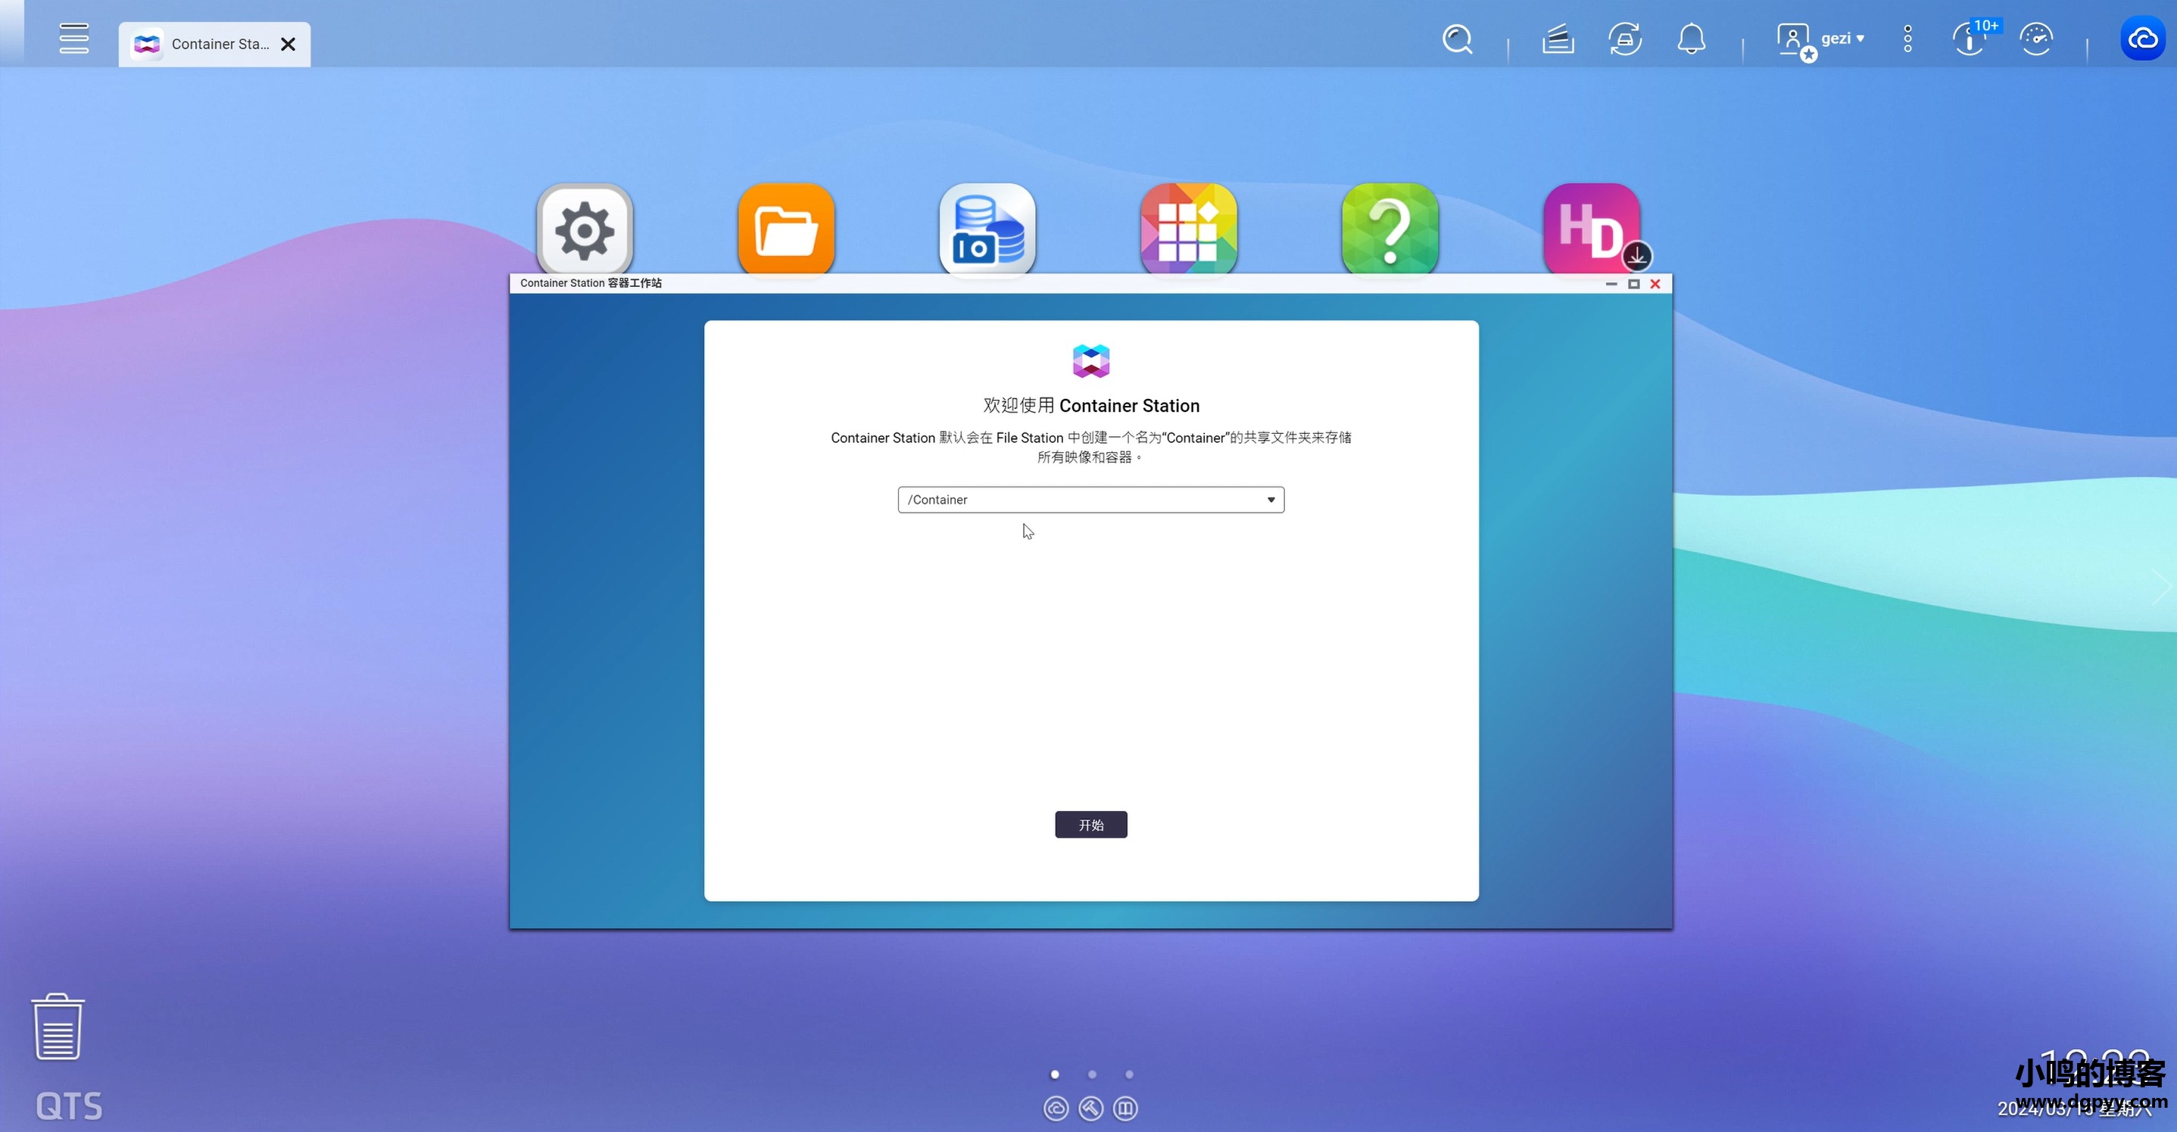Click the Container Station logo in welcome dialog
The width and height of the screenshot is (2177, 1132).
pyautogui.click(x=1091, y=360)
